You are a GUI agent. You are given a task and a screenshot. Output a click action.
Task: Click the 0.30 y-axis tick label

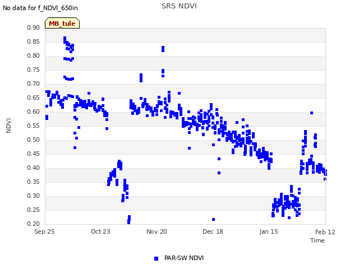tap(34, 196)
